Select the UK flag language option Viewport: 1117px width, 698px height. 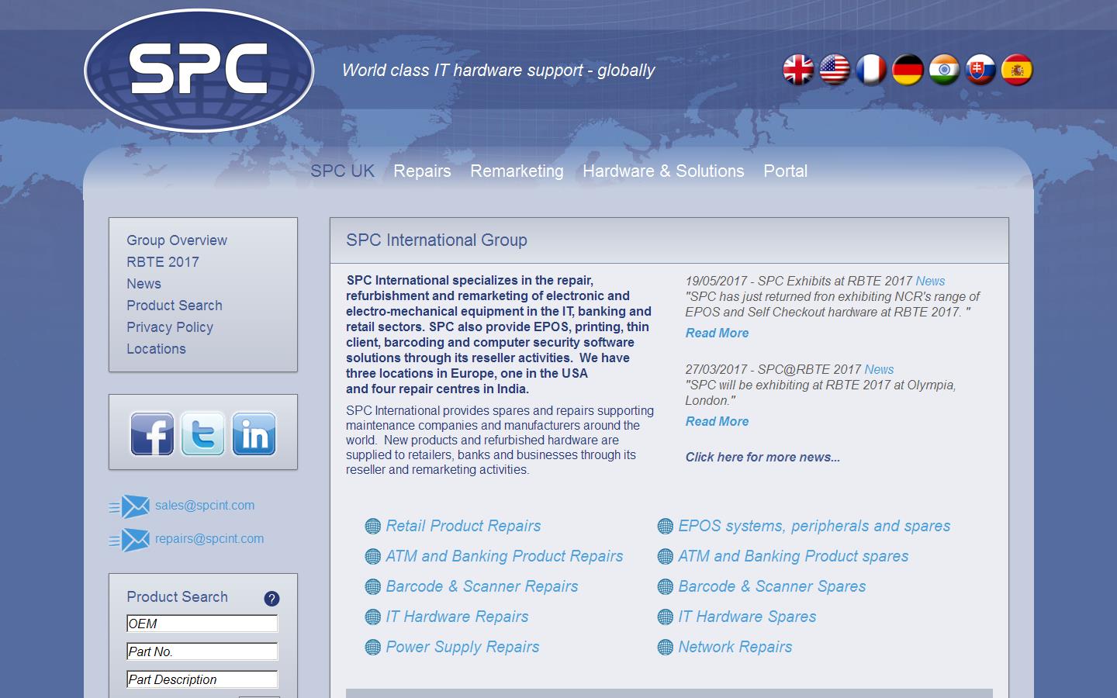coord(798,69)
